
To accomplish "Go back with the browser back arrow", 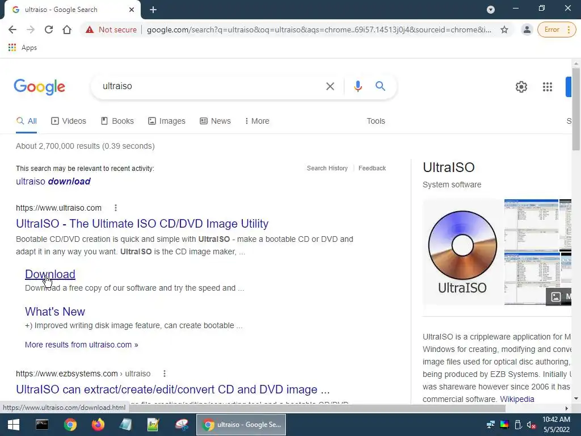I will 12,30.
